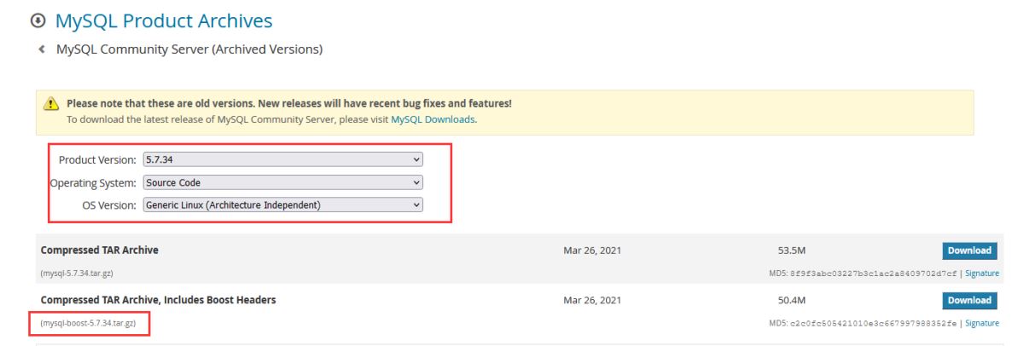Image resolution: width=1024 pixels, height=346 pixels.
Task: Open the Product Version dropdown
Action: [x=282, y=159]
